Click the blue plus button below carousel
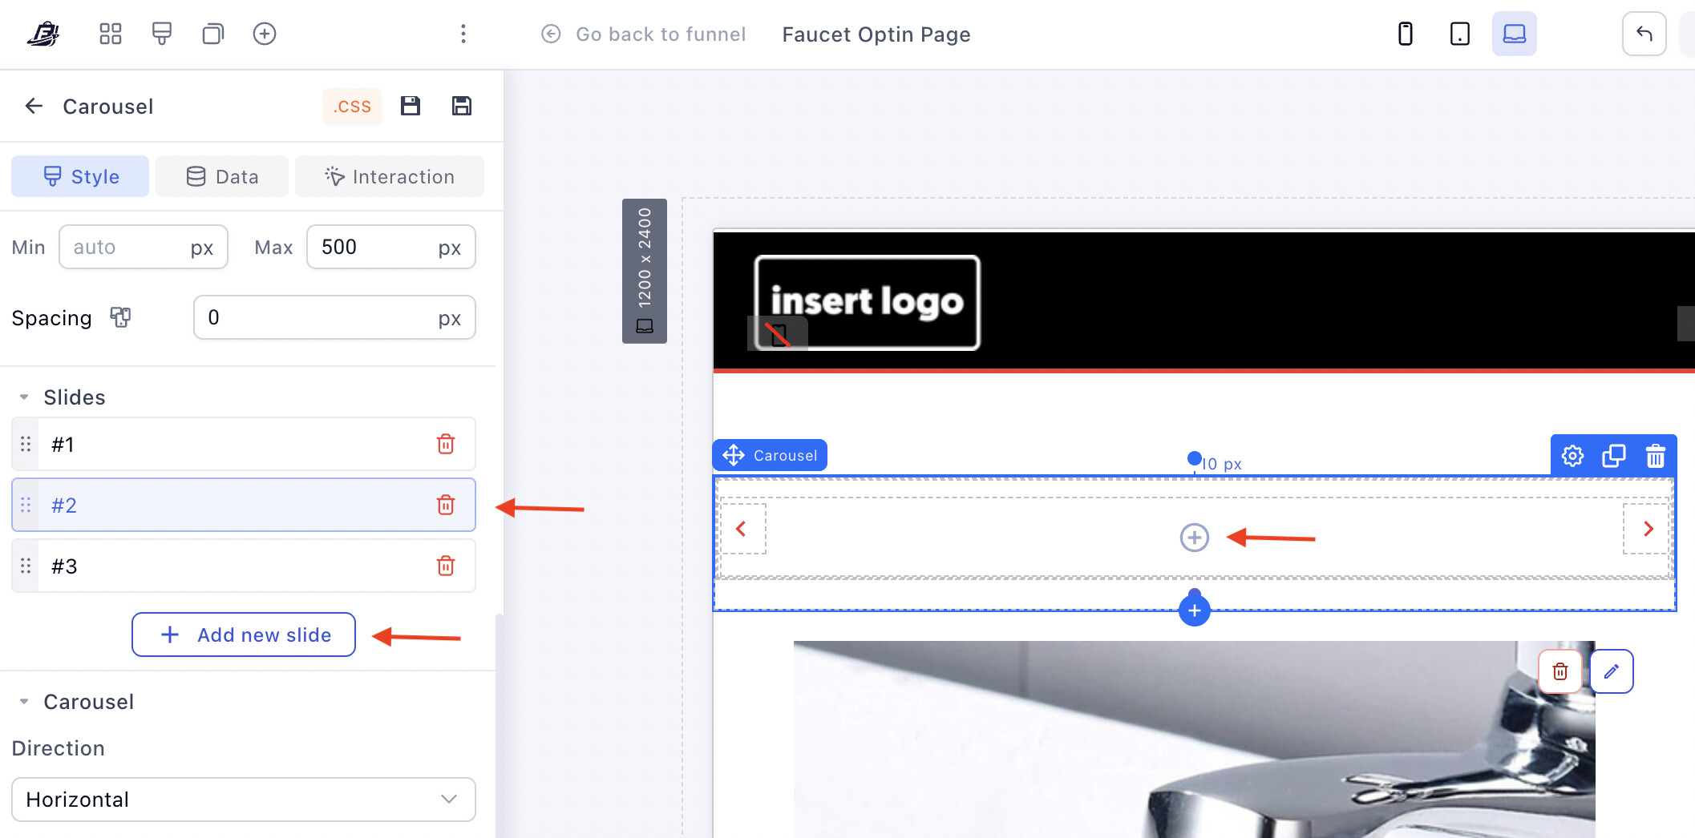The width and height of the screenshot is (1695, 838). 1195,610
